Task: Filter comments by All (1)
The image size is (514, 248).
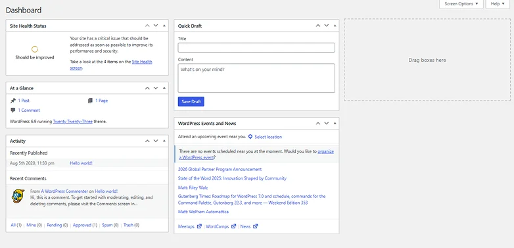Action: (x=16, y=225)
